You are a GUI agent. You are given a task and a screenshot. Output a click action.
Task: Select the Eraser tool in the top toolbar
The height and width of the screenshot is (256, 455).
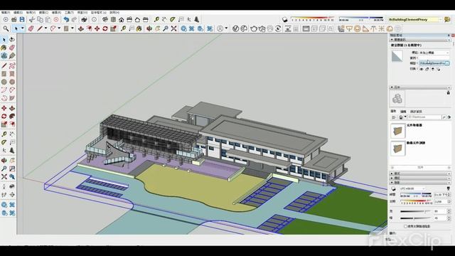click(31, 28)
